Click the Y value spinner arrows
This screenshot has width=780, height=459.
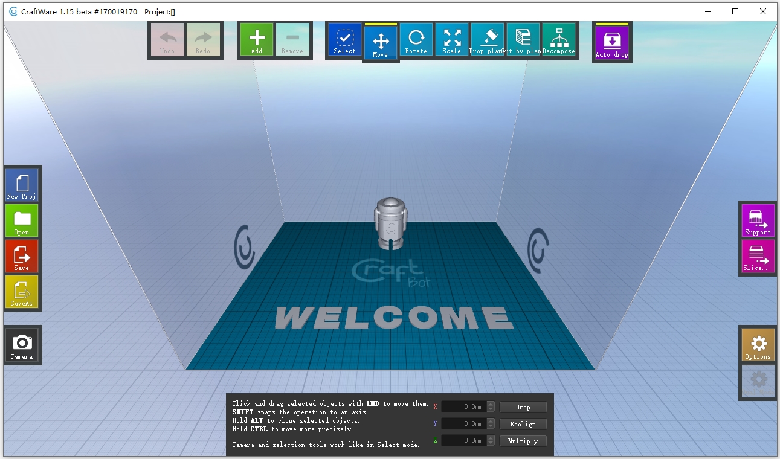[x=491, y=424]
